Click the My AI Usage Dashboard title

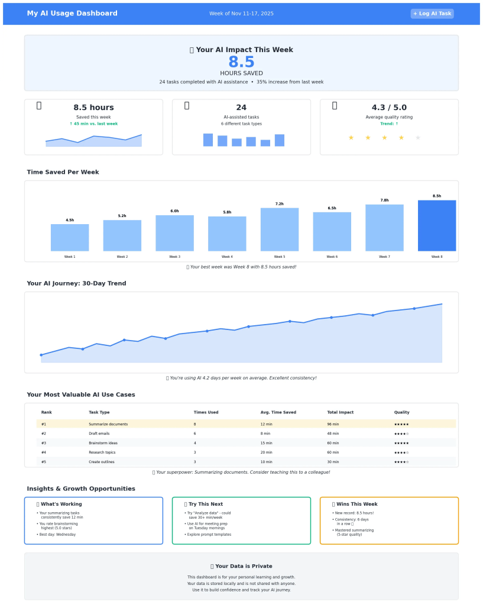(72, 14)
